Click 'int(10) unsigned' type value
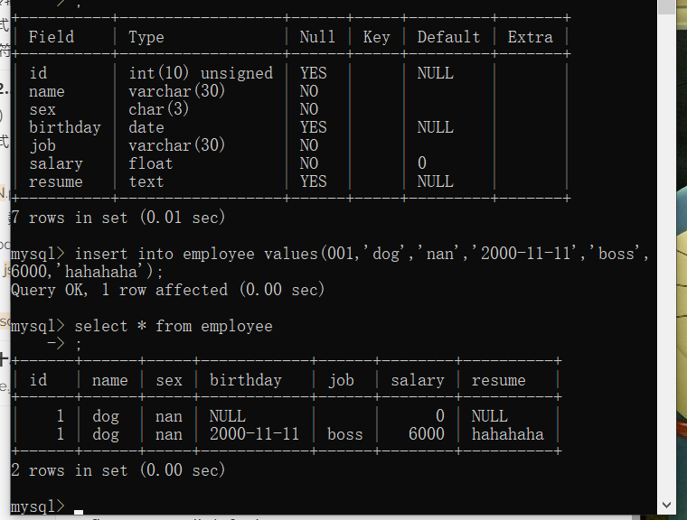The image size is (687, 520). tap(201, 72)
